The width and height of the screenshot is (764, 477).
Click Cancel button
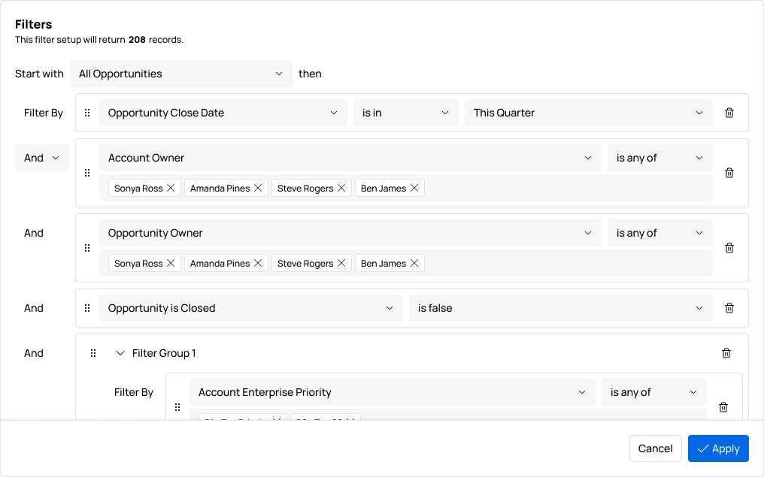click(x=656, y=448)
